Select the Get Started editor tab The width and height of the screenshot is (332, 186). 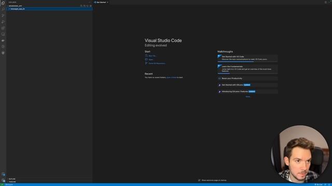click(x=101, y=2)
